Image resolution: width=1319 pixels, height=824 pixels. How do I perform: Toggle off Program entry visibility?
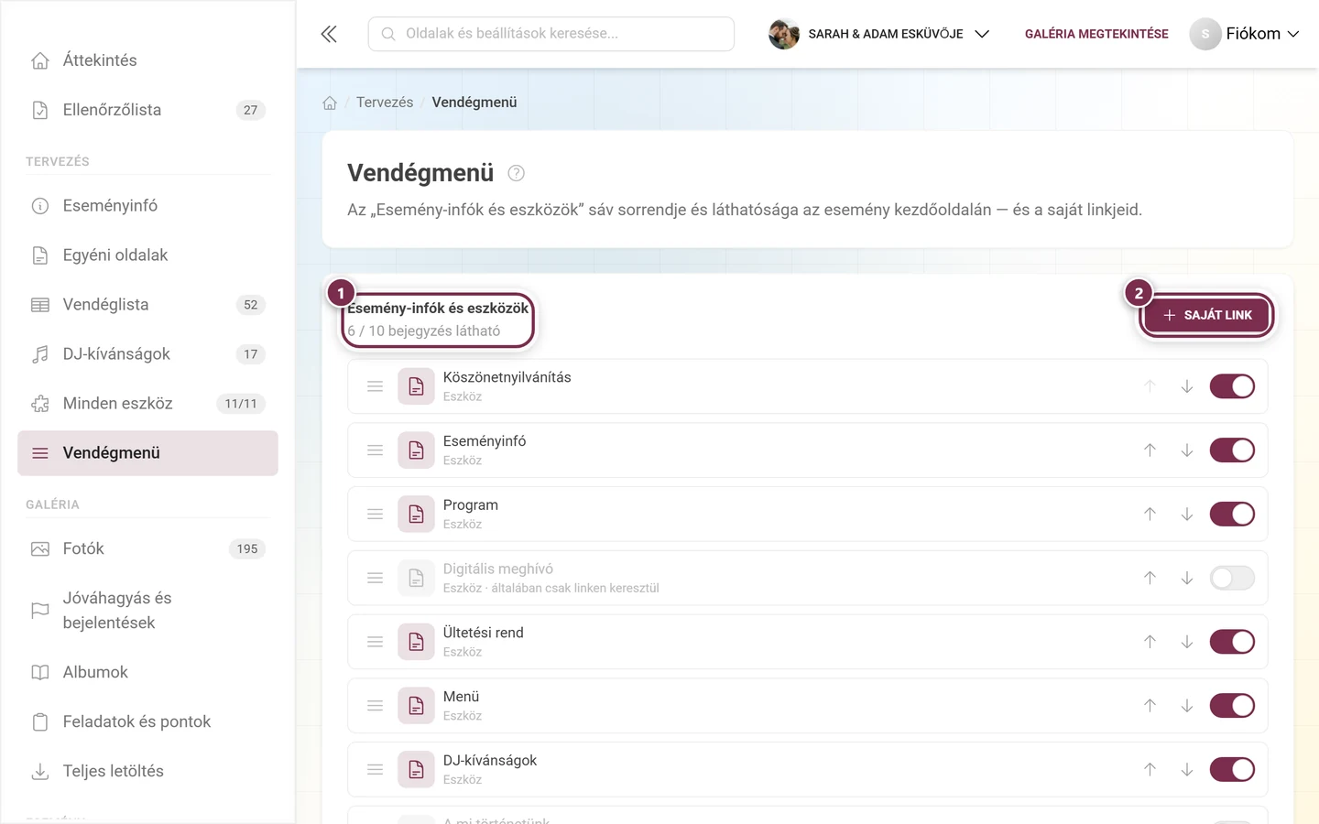(1232, 515)
